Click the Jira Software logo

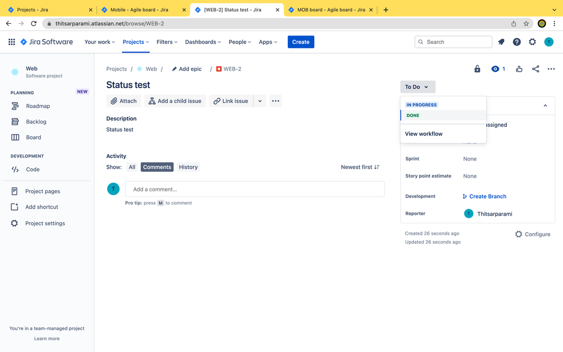pos(47,42)
